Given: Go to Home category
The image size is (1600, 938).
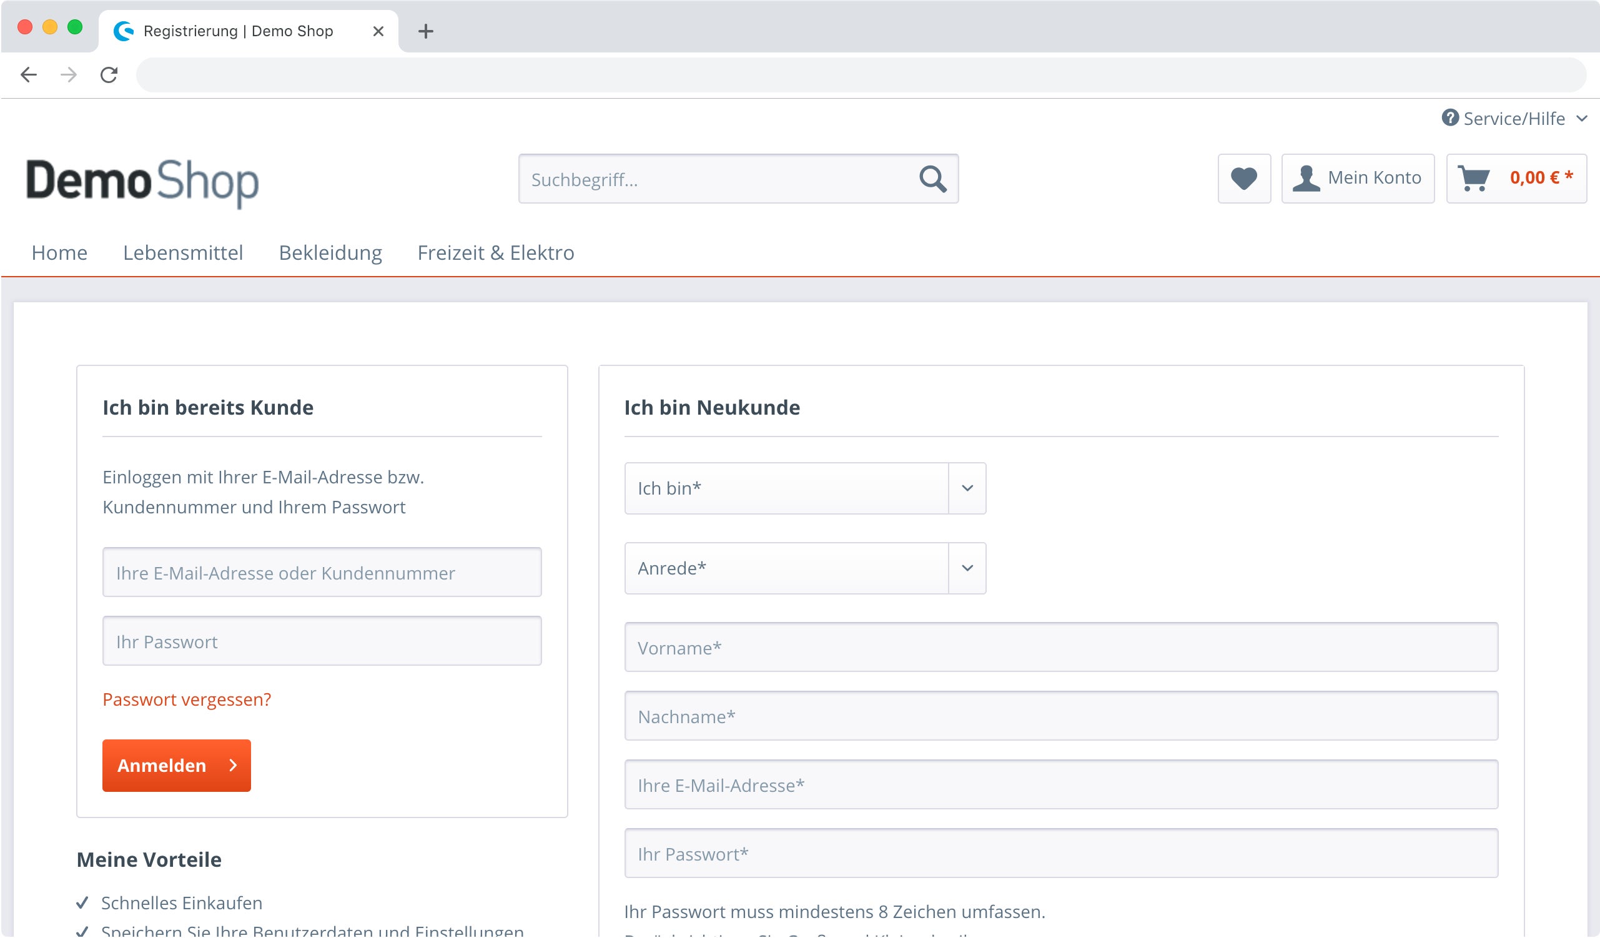Looking at the screenshot, I should click(x=60, y=253).
